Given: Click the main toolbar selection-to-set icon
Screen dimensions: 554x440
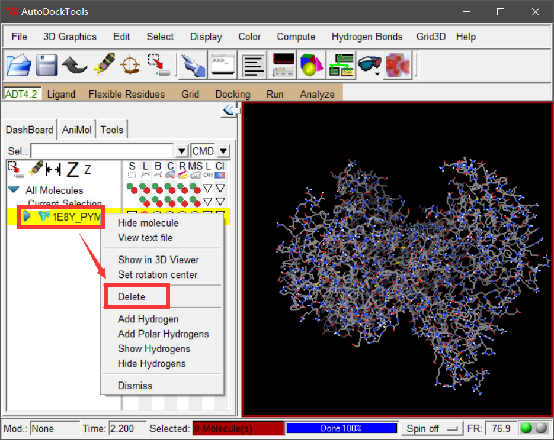Looking at the screenshot, I should [159, 64].
